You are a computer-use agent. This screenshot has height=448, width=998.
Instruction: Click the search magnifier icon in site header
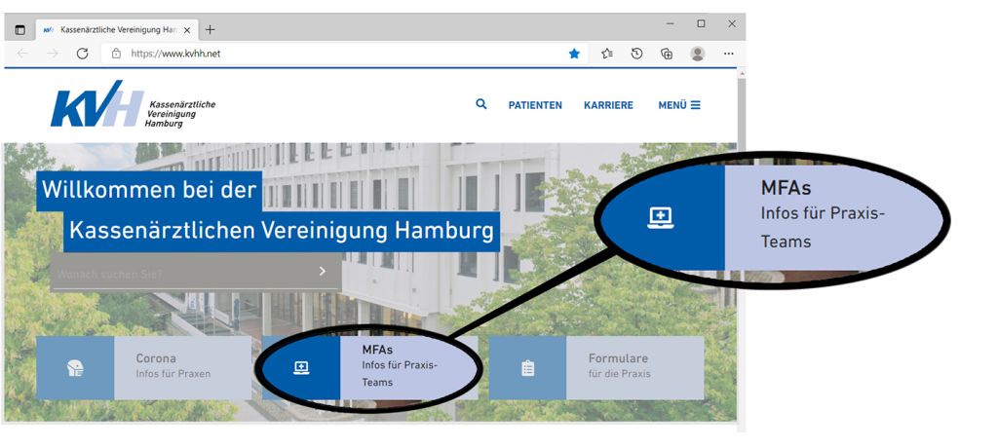[481, 104]
